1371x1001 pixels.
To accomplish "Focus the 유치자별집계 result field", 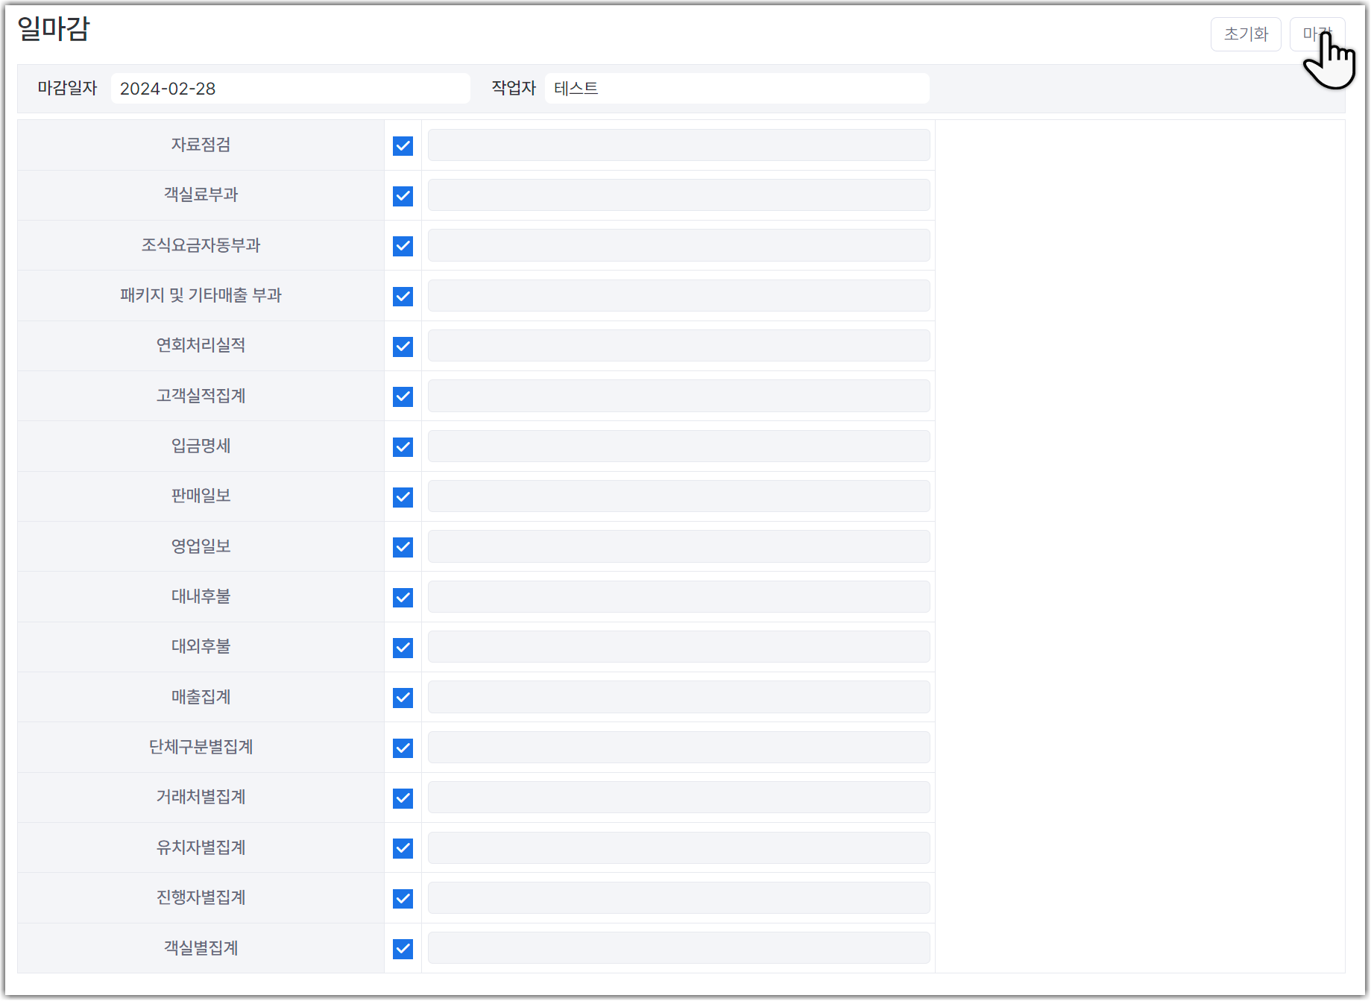I will pos(678,847).
